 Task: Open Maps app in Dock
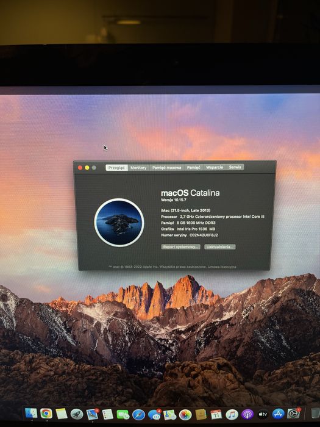[170, 415]
